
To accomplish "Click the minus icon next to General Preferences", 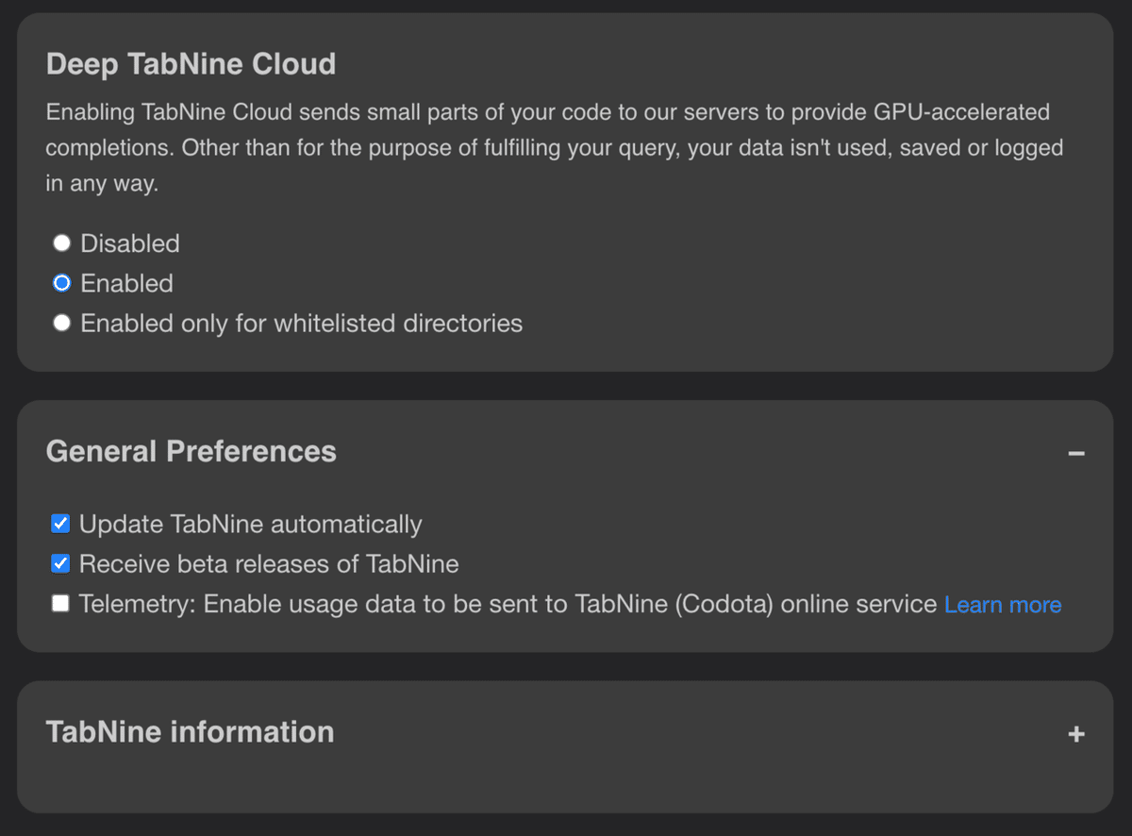I will tap(1076, 453).
